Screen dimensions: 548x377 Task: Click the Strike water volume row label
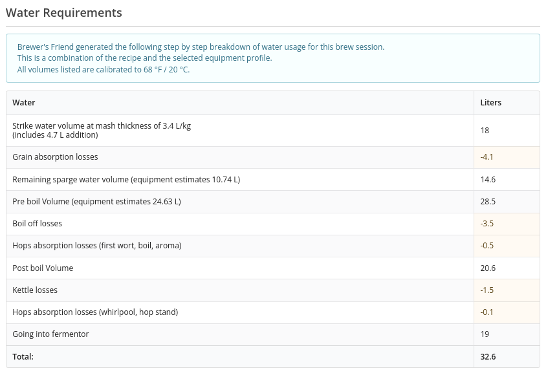(x=102, y=131)
